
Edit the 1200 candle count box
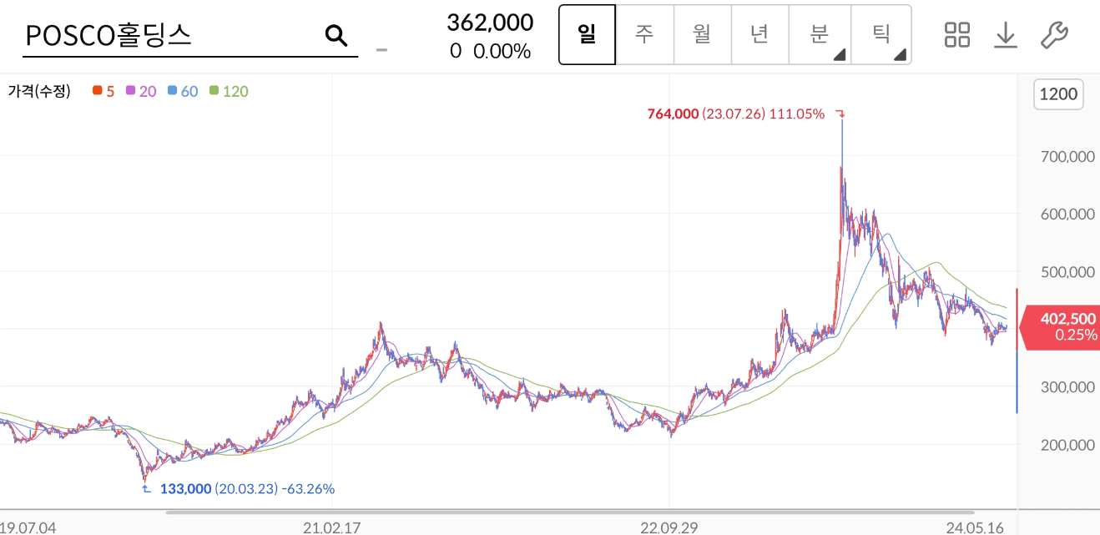tap(1059, 94)
